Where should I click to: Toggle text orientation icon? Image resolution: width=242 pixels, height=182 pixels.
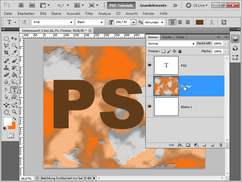tap(24, 22)
